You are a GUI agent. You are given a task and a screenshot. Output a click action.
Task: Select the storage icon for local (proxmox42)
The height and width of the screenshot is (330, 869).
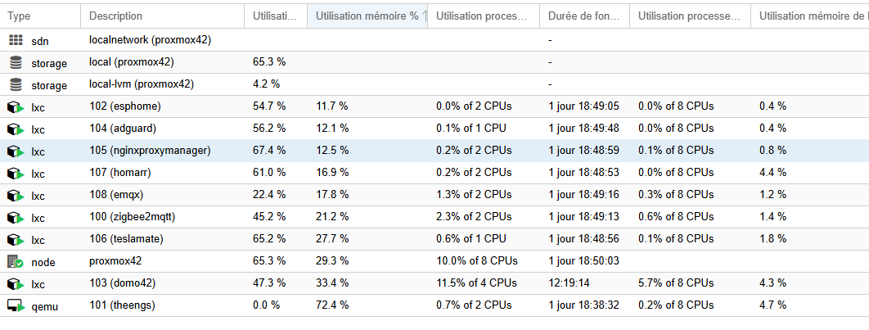point(16,62)
